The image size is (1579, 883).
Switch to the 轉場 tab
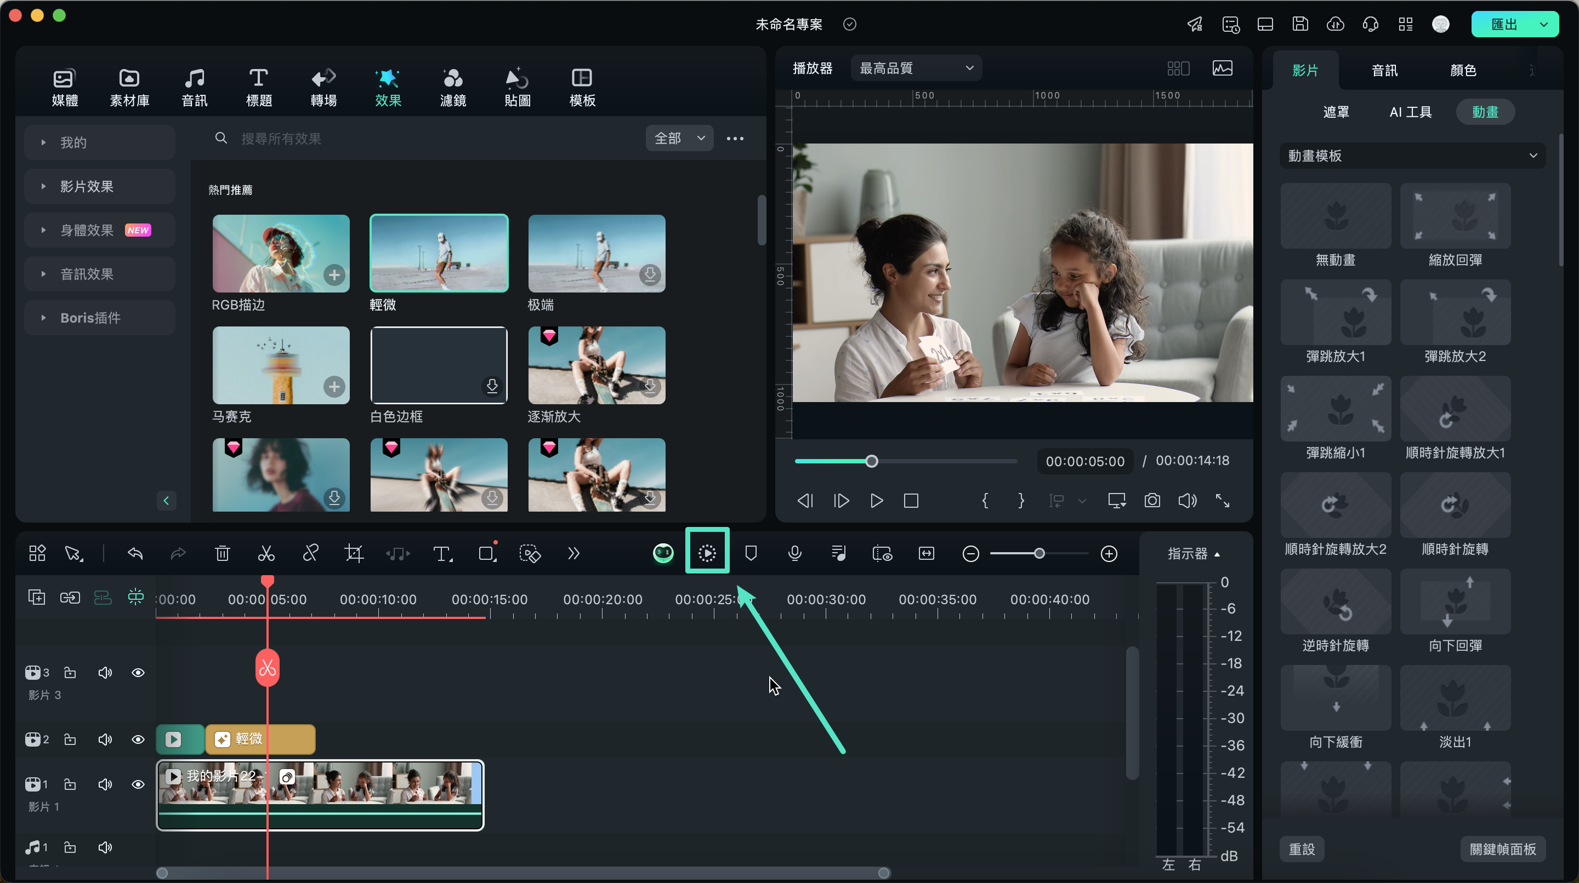323,88
